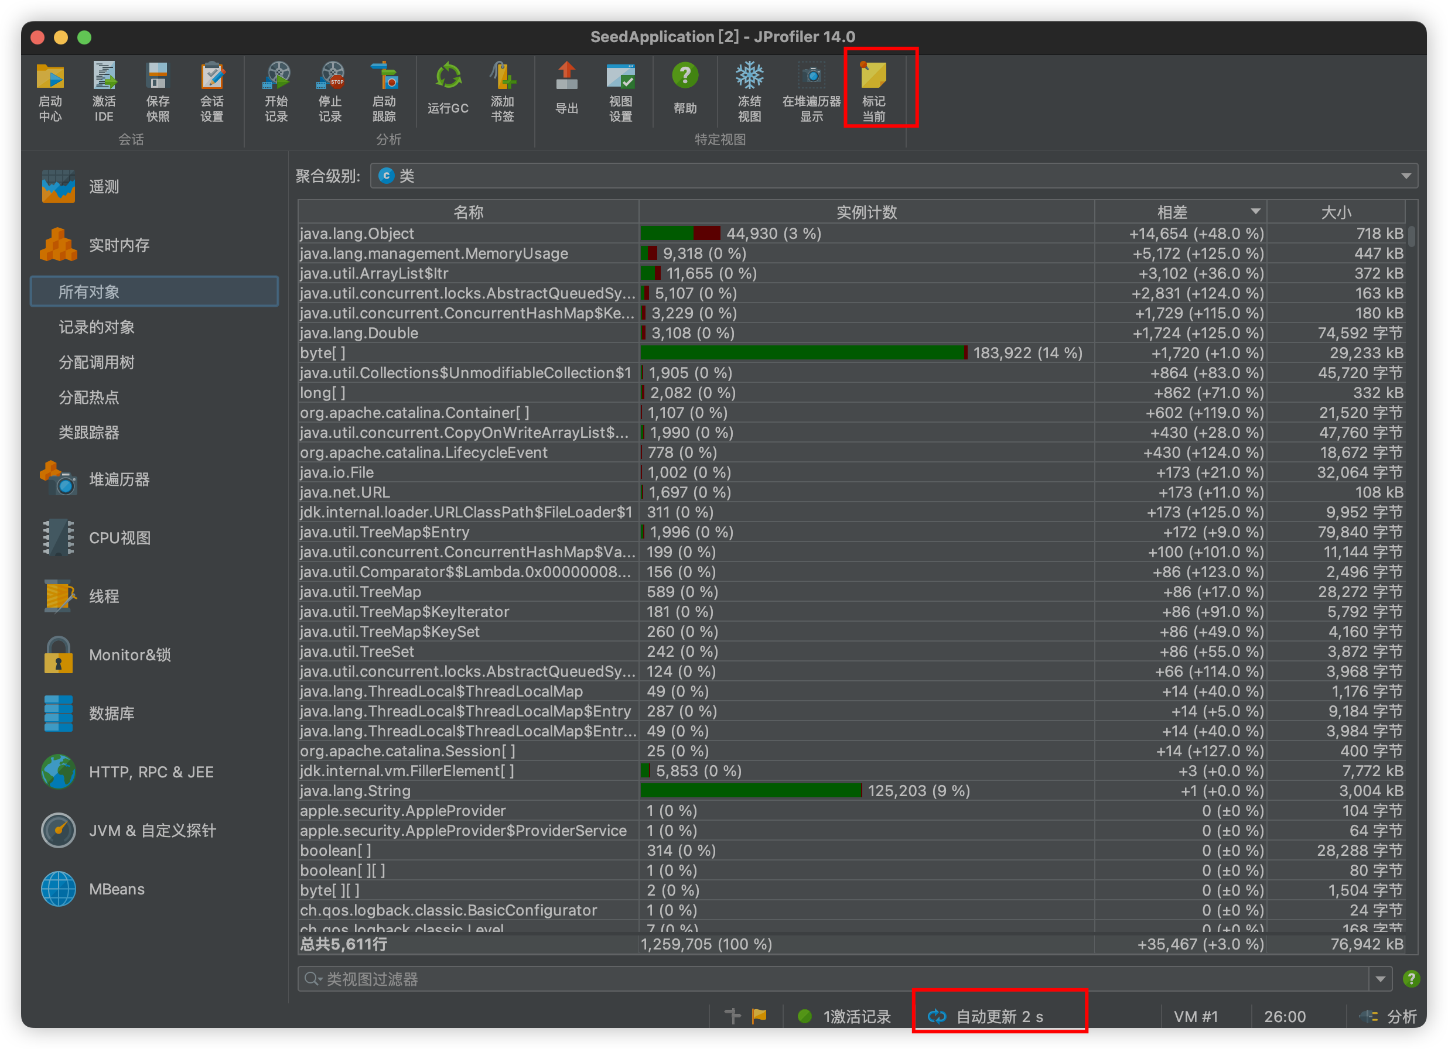
Task: Open the Heap Walker (堆遍历器) section
Action: click(x=94, y=479)
